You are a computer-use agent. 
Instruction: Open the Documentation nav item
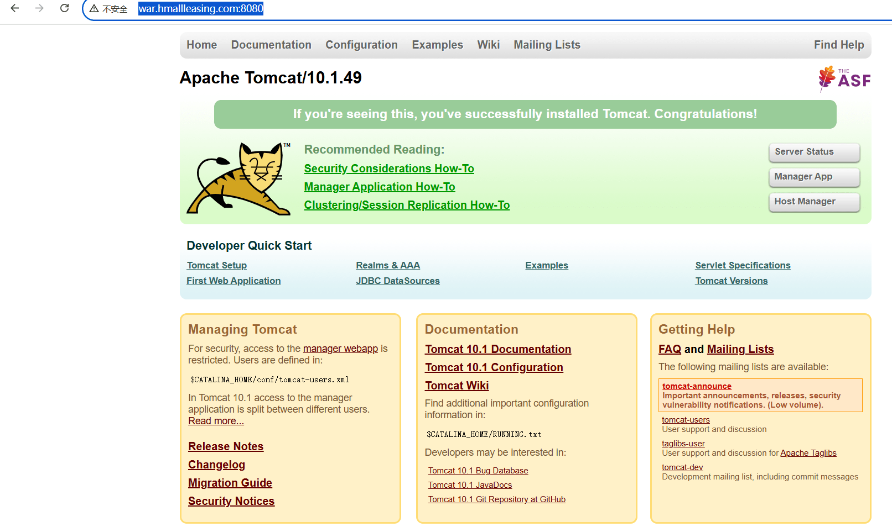click(x=271, y=45)
